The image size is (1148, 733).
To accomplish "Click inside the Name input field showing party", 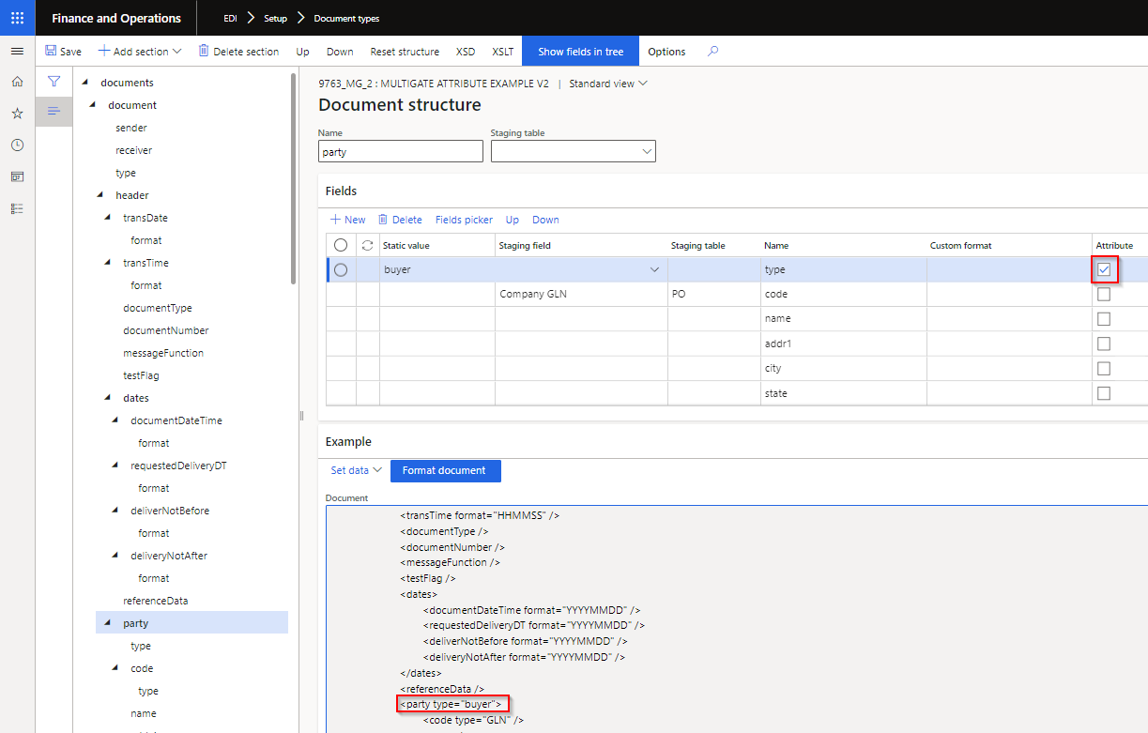I will click(400, 150).
